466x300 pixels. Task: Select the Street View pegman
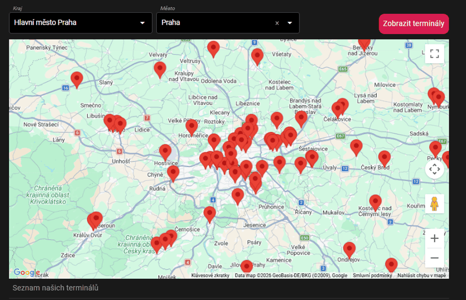[434, 204]
